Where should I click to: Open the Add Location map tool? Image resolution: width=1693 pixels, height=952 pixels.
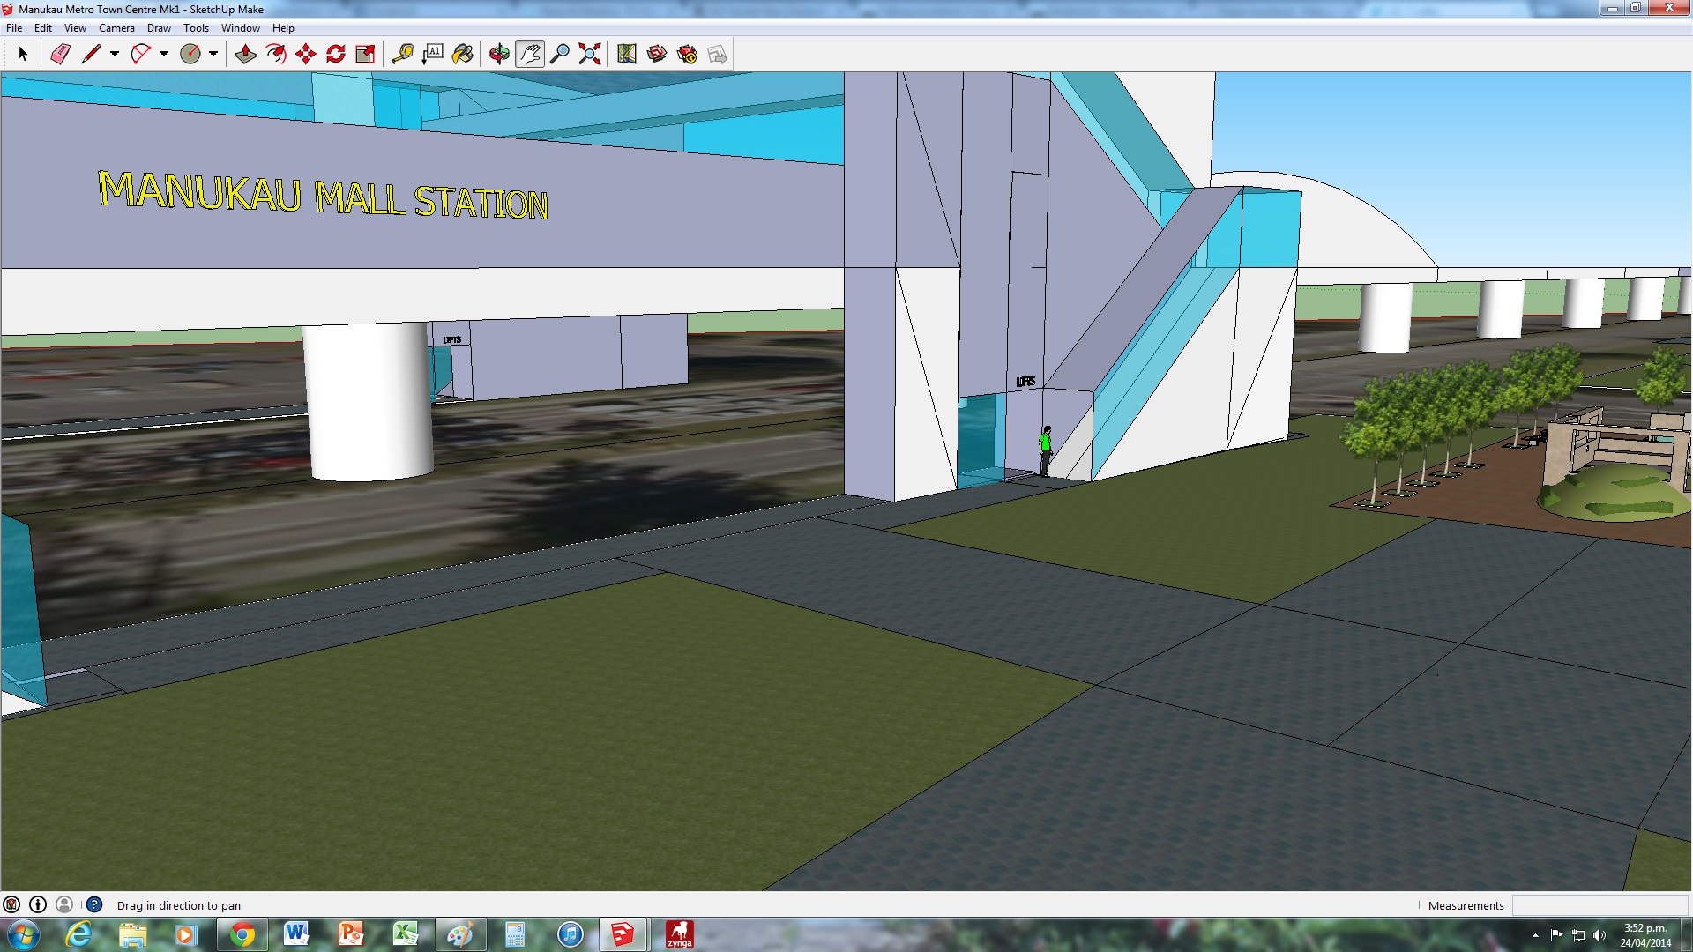(x=626, y=55)
